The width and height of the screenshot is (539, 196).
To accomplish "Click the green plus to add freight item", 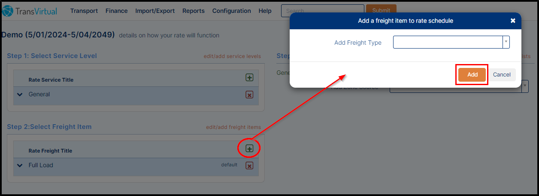I will tap(249, 148).
